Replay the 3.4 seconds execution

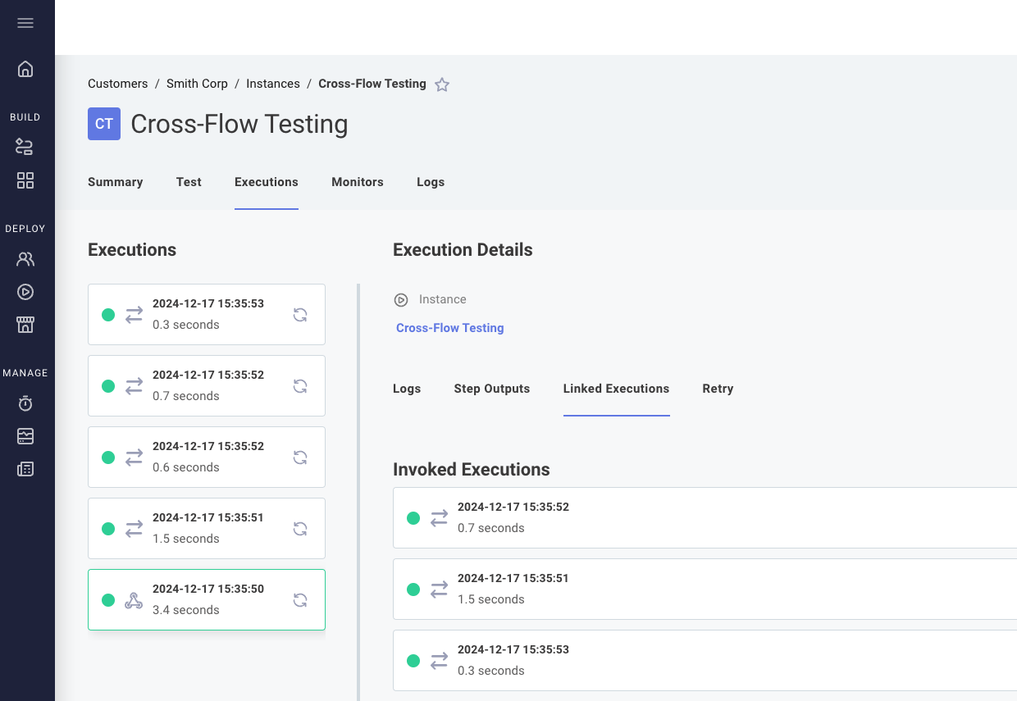point(300,600)
